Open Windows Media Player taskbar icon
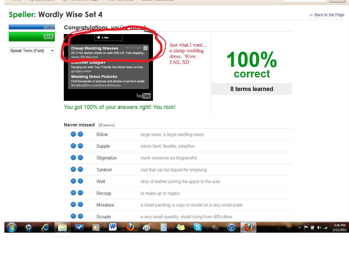 coord(96,227)
